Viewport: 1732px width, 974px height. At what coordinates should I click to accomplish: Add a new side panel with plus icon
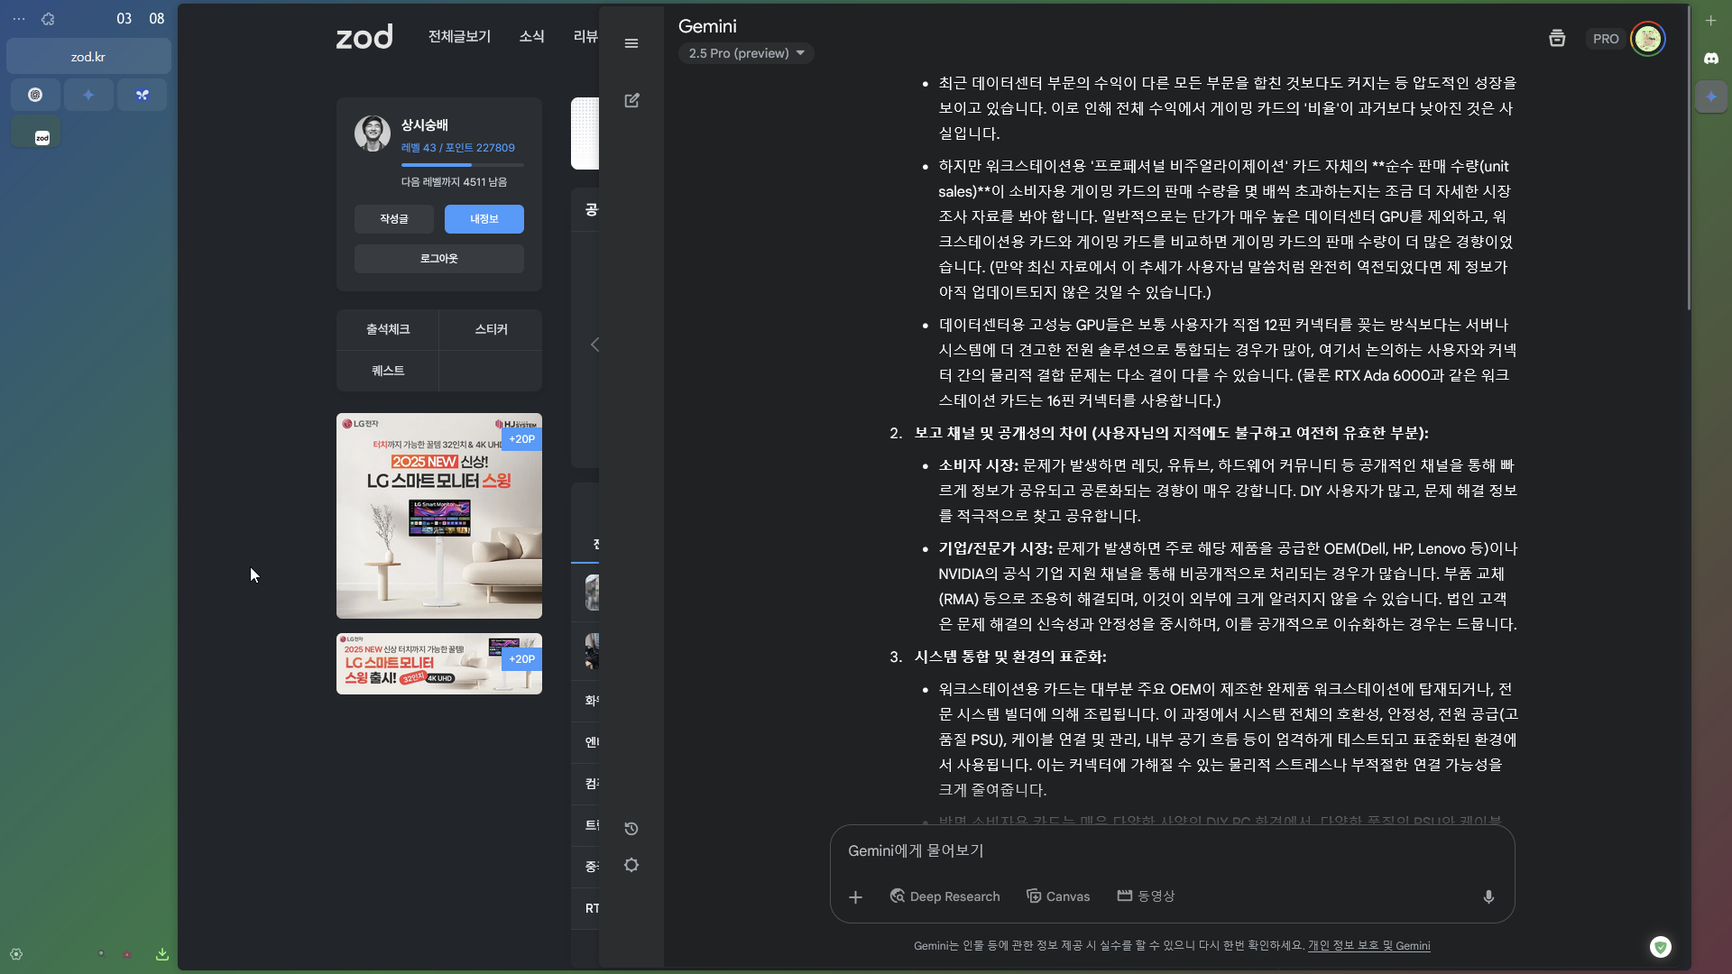coord(1711,20)
